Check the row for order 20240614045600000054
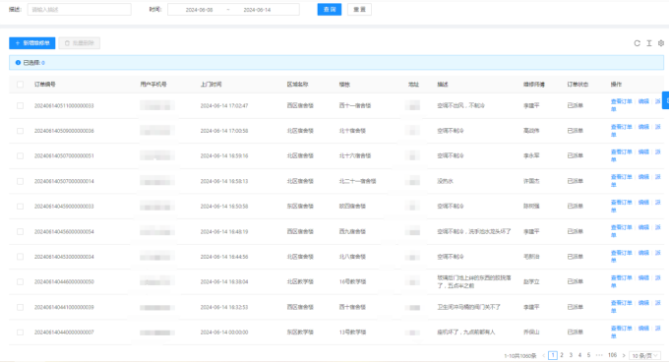Image resolution: width=670 pixels, height=362 pixels. pos(20,231)
